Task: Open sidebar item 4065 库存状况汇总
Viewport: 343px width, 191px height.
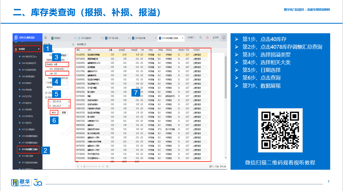Action: pos(28,56)
